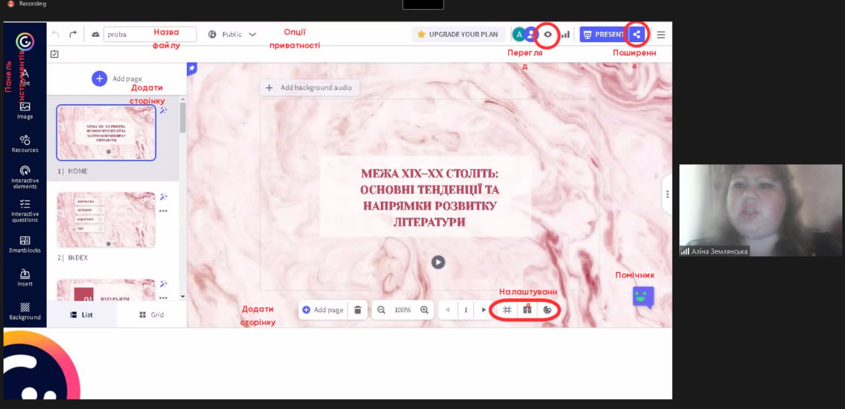Open the color palette settings icon
The height and width of the screenshot is (409, 845).
pyautogui.click(x=547, y=309)
